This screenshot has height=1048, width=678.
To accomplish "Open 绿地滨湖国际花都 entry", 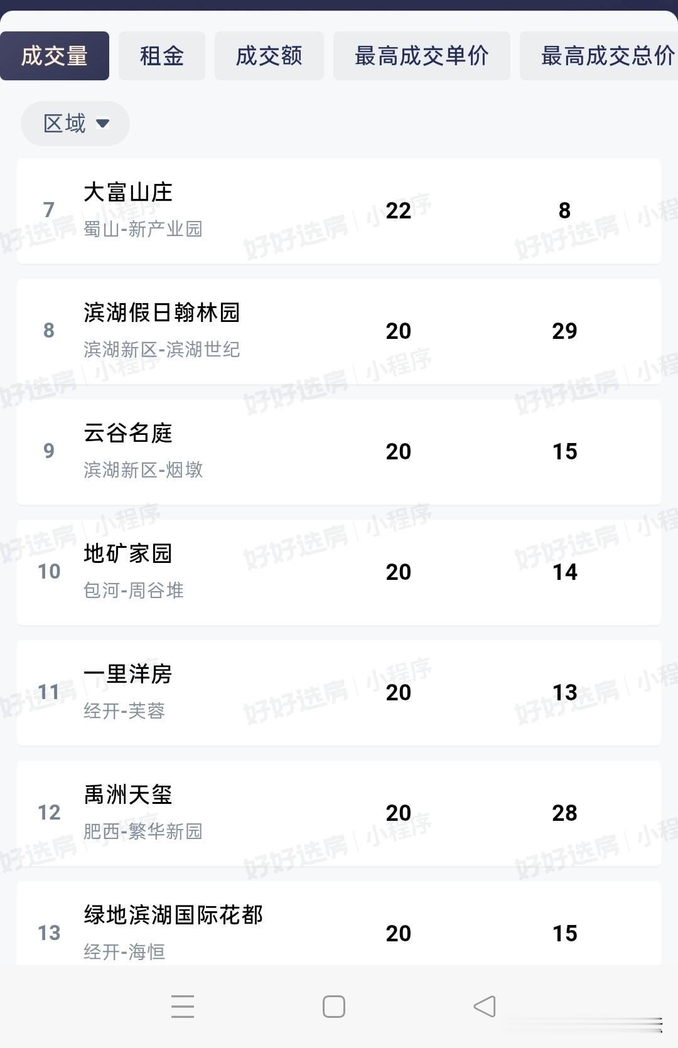I will coord(339,923).
